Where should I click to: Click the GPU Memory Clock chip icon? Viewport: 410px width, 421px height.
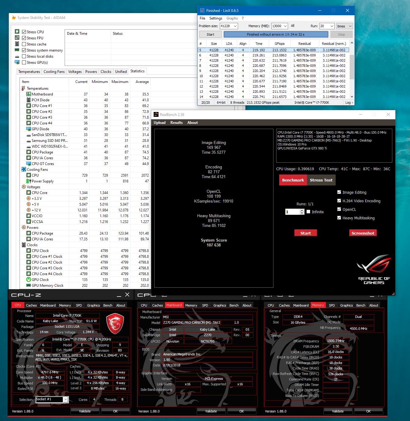[x=28, y=286]
